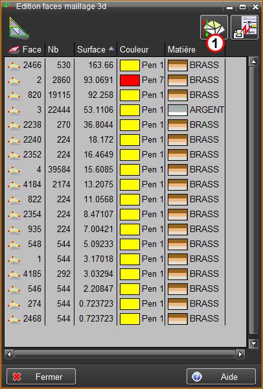
Task: Select the row for face 4184
Action: tap(115, 185)
